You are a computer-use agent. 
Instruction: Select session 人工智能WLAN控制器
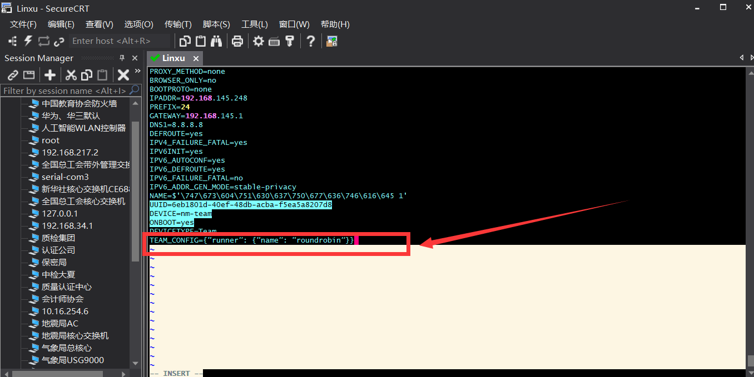tap(83, 128)
